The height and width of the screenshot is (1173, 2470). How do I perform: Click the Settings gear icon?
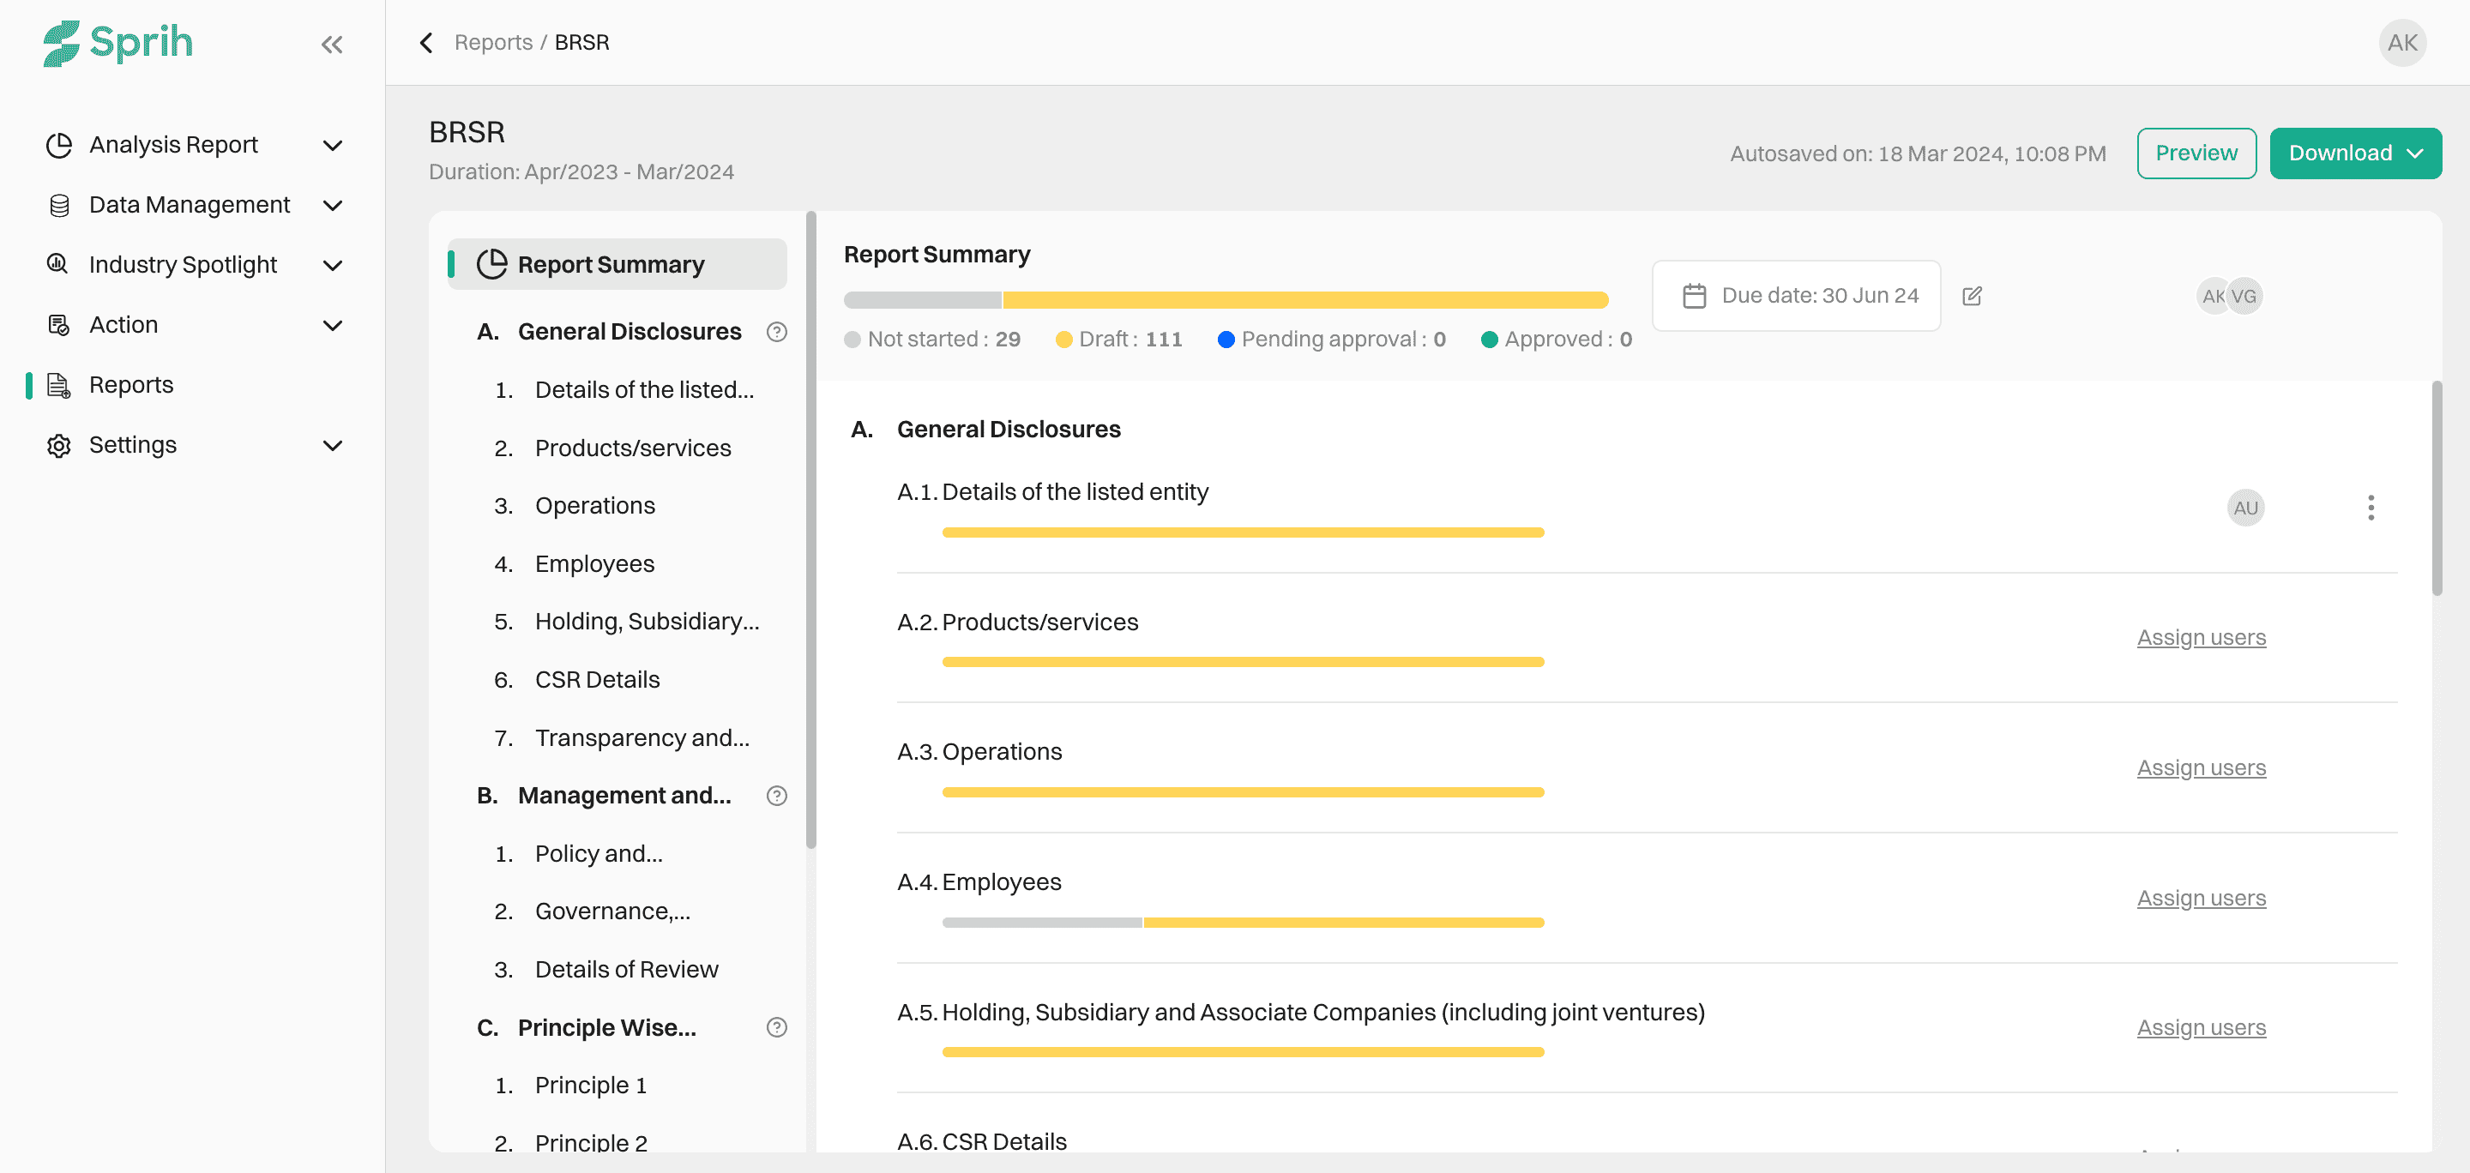[x=59, y=446]
